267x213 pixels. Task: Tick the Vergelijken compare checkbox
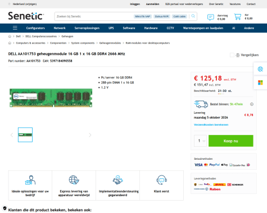click(x=232, y=55)
